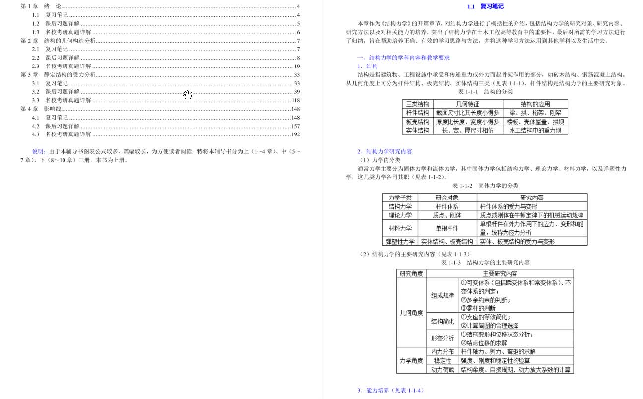643x399 pixels.
Task: Select contents line '第 3 章 静定结构的受力分析'
Action: (160, 75)
